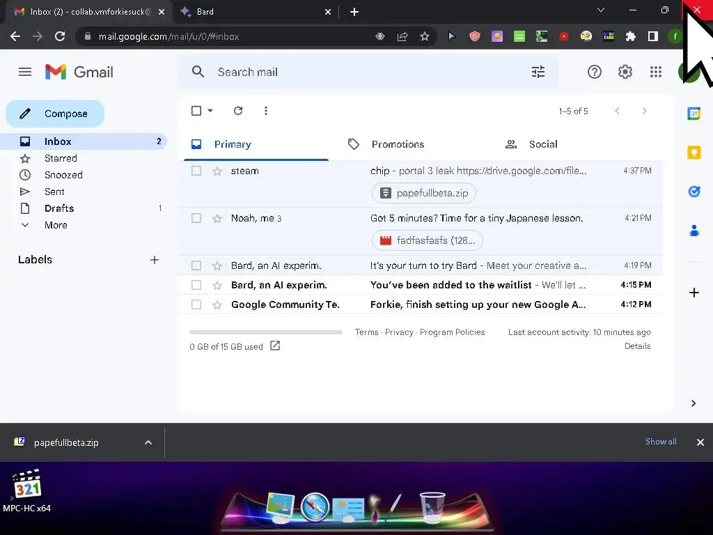Refresh the inbox mail list
713x535 pixels.
click(x=238, y=111)
